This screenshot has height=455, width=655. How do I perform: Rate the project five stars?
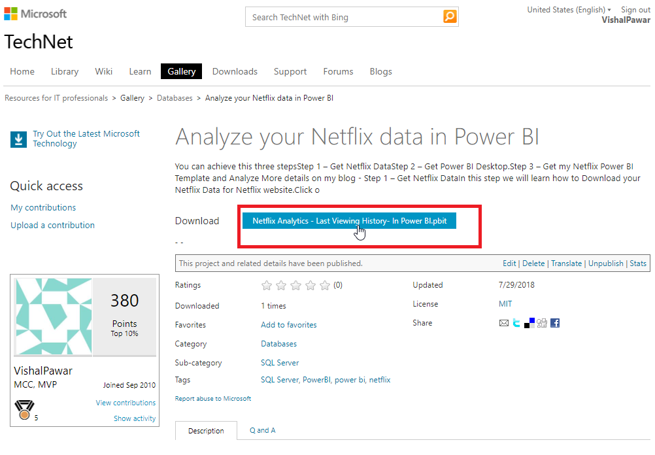[x=325, y=286]
